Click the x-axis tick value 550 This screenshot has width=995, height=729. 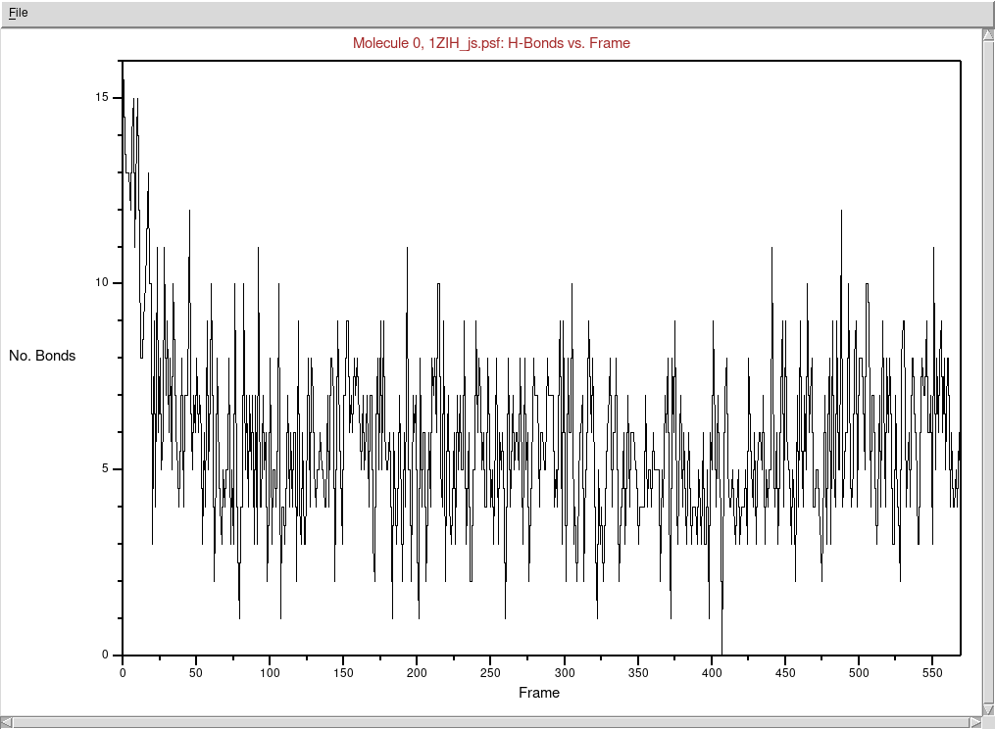coord(933,673)
